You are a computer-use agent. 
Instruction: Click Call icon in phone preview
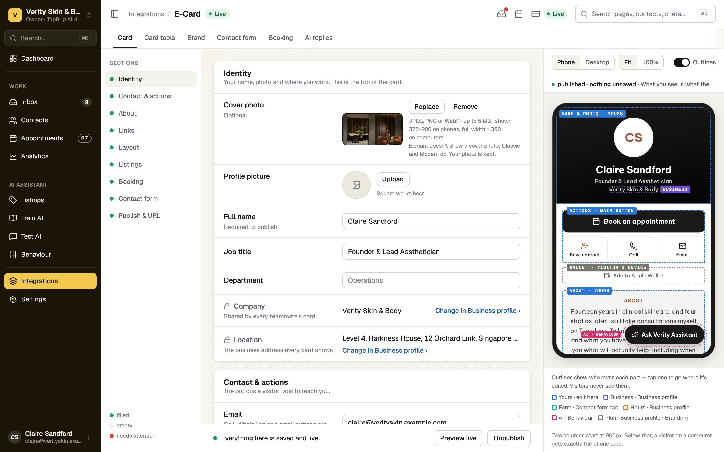(633, 249)
